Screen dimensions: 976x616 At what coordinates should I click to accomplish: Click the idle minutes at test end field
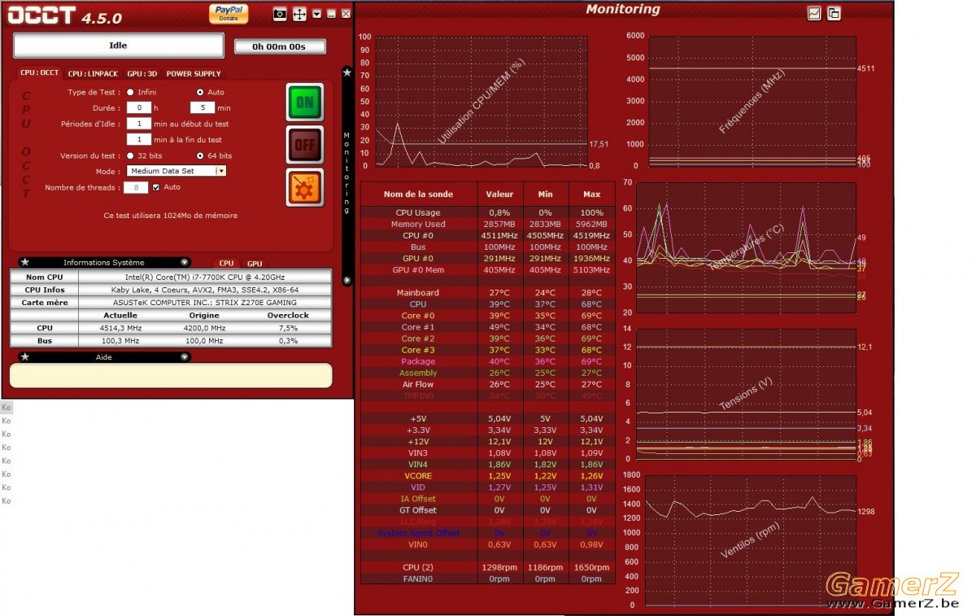[x=139, y=139]
